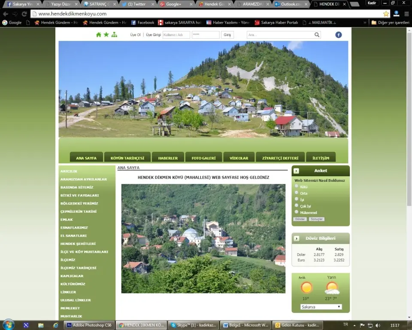The width and height of the screenshot is (412, 330).
Task: Open the ARICILIK sidebar link
Action: pos(69,171)
